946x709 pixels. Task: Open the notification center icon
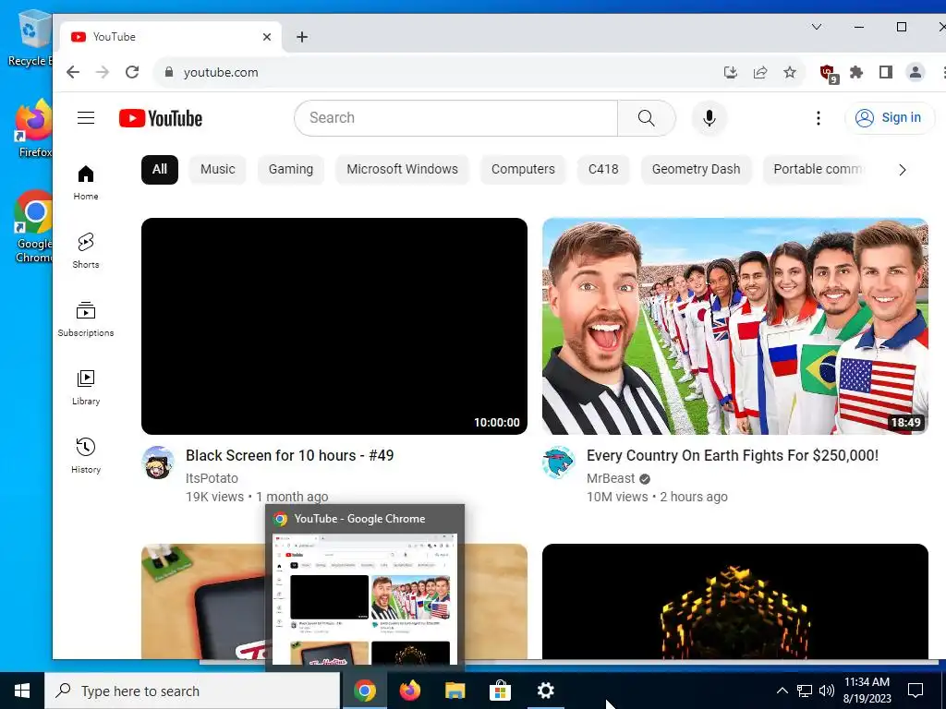coord(916,691)
